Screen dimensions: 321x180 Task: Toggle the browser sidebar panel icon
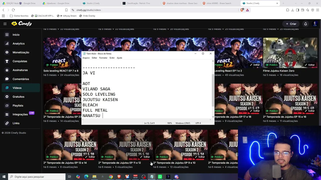point(297,10)
